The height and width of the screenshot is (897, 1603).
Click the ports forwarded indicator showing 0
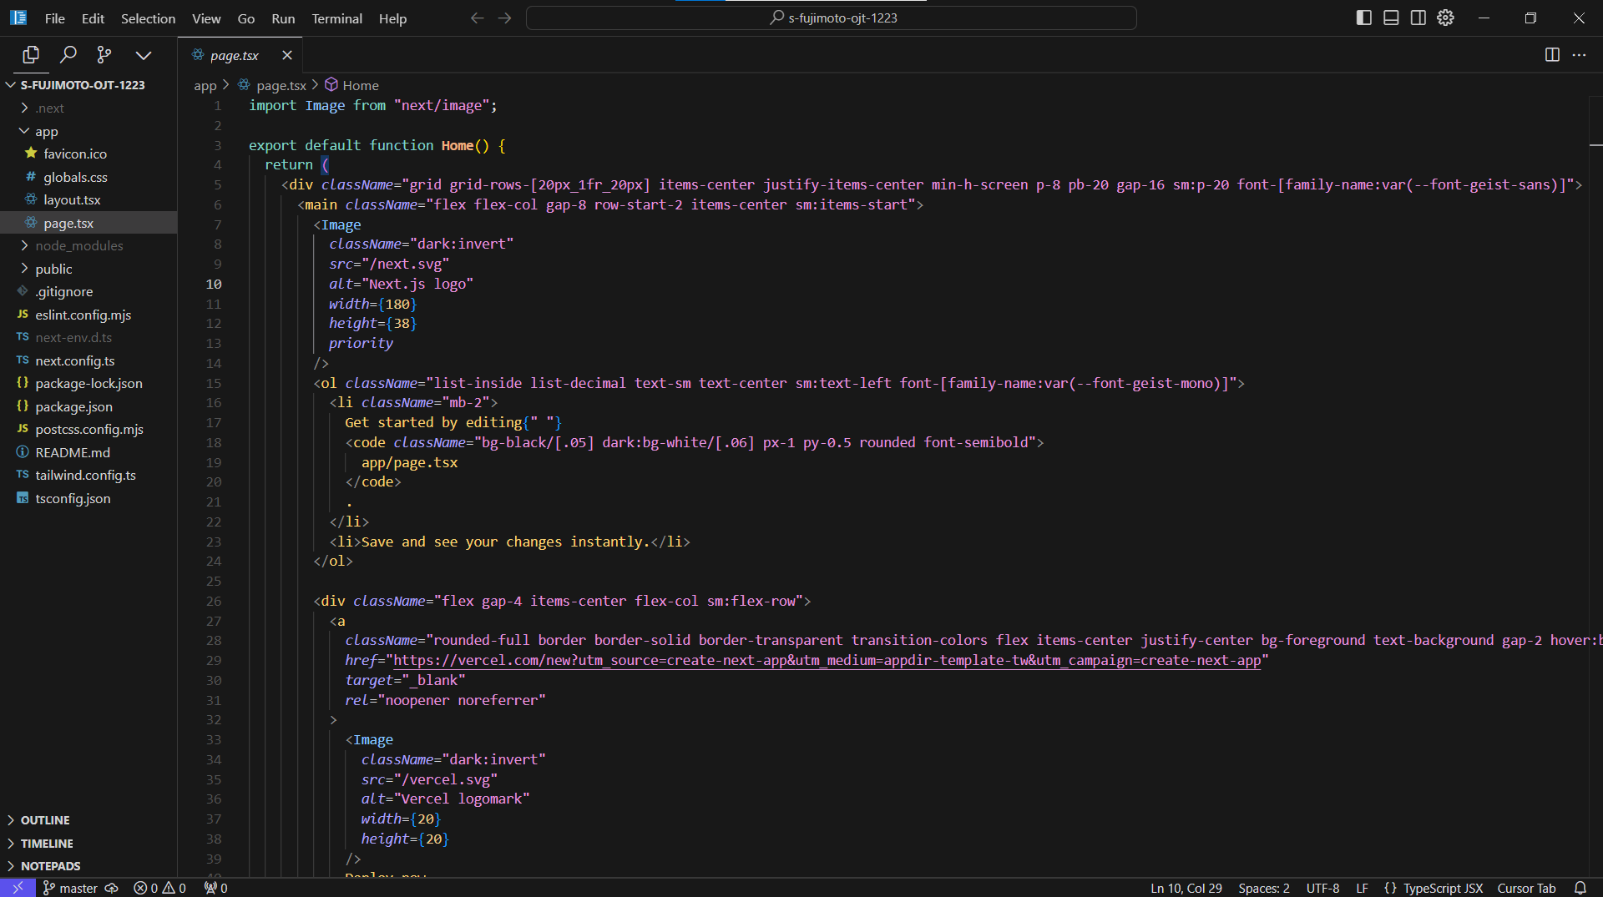click(x=216, y=888)
